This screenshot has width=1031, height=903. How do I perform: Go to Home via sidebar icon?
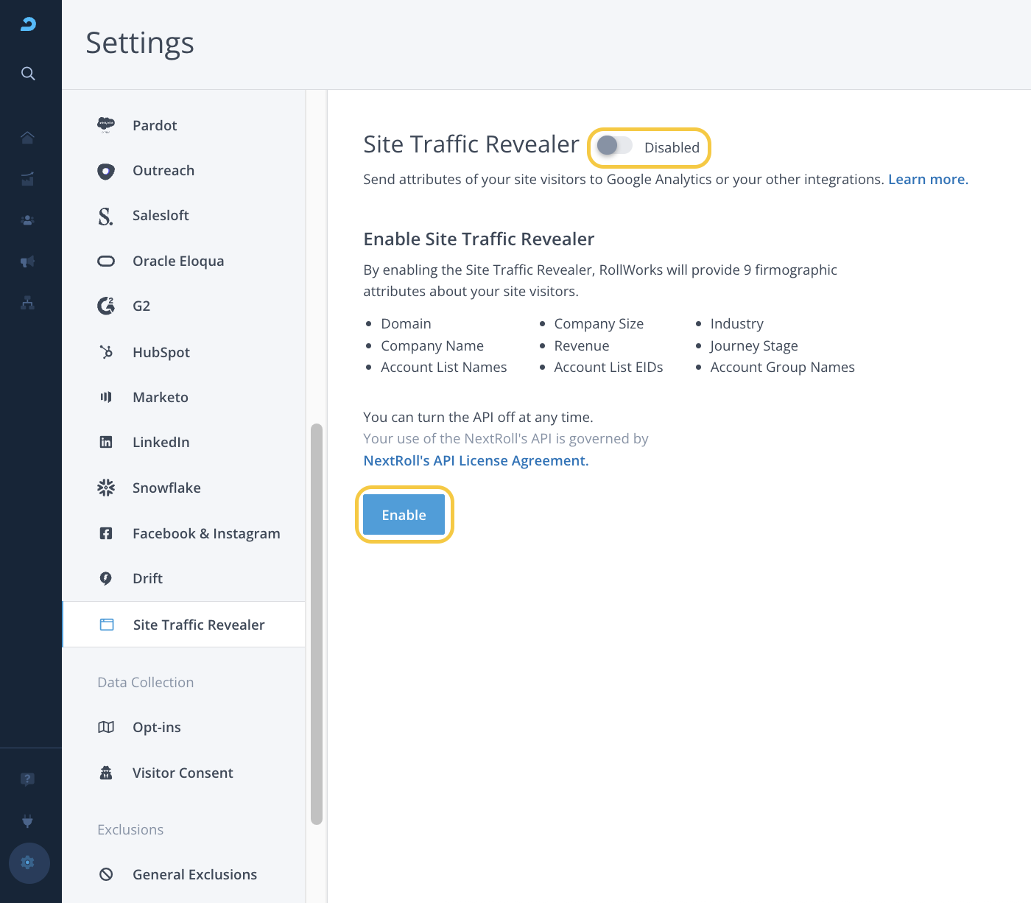28,138
